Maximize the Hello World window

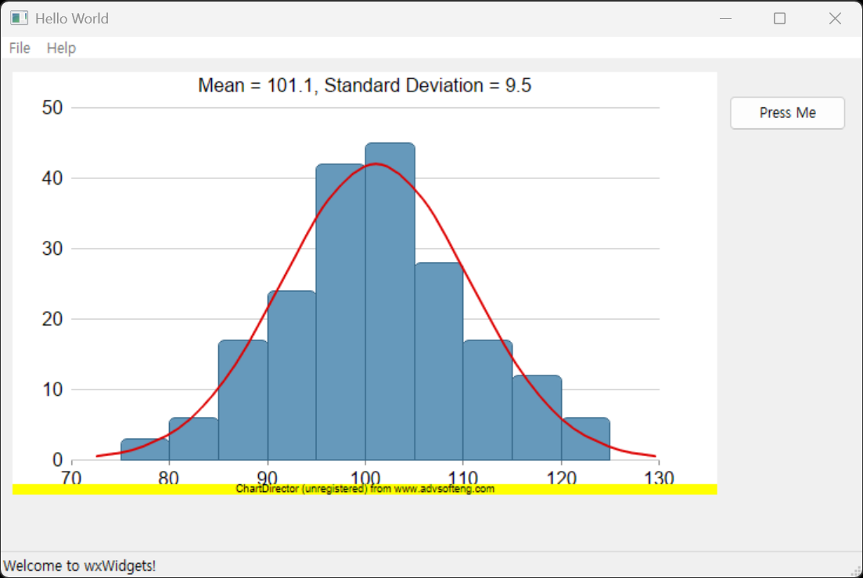(779, 18)
